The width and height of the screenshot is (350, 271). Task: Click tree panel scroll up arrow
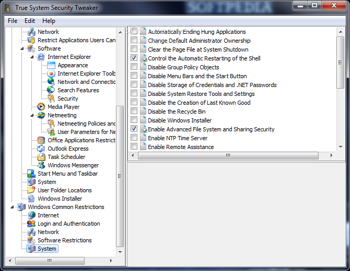click(x=120, y=32)
